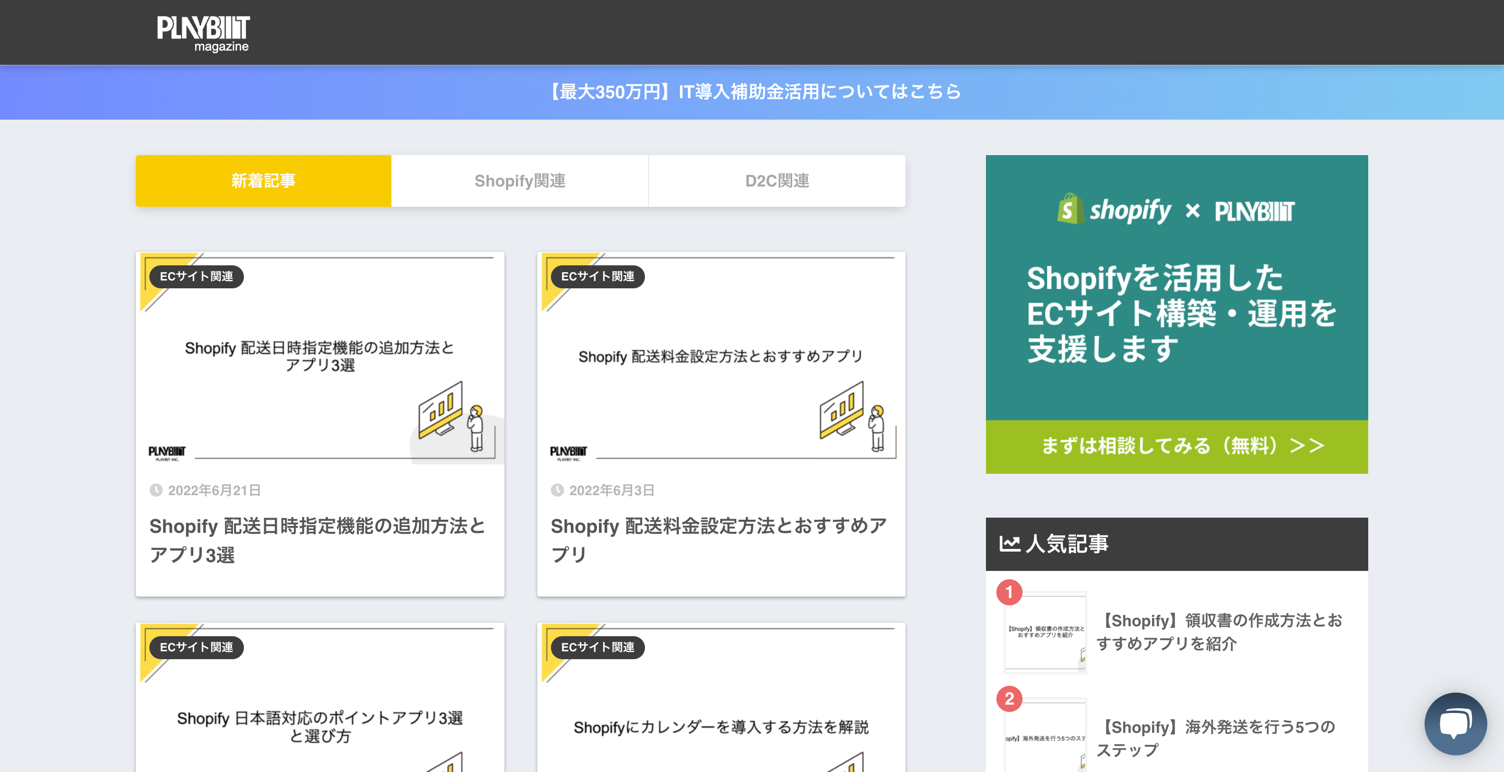1504x772 pixels.
Task: Click the Shopify logo in the sidebar banner
Action: (1114, 209)
